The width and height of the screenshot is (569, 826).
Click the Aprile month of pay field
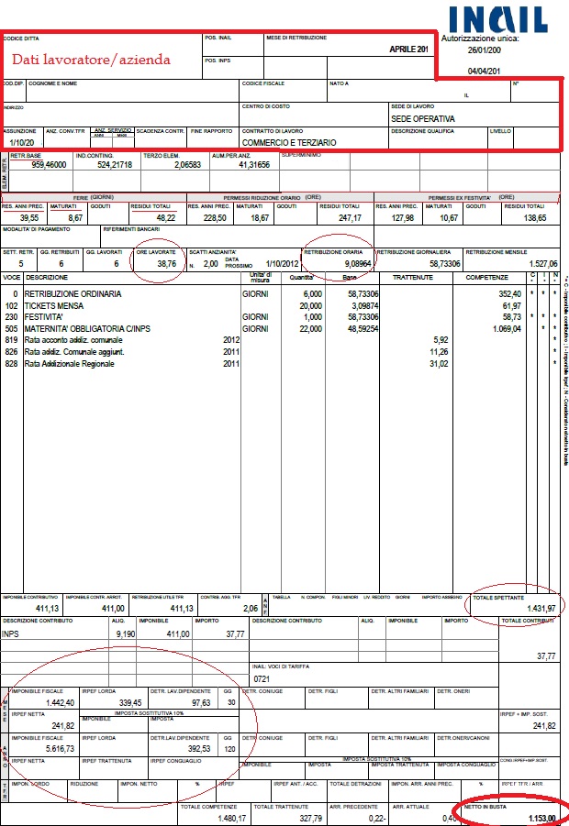[408, 49]
